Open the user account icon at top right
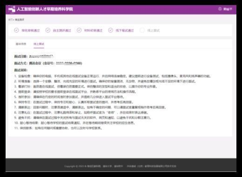The height and width of the screenshot is (177, 242). (x=220, y=9)
